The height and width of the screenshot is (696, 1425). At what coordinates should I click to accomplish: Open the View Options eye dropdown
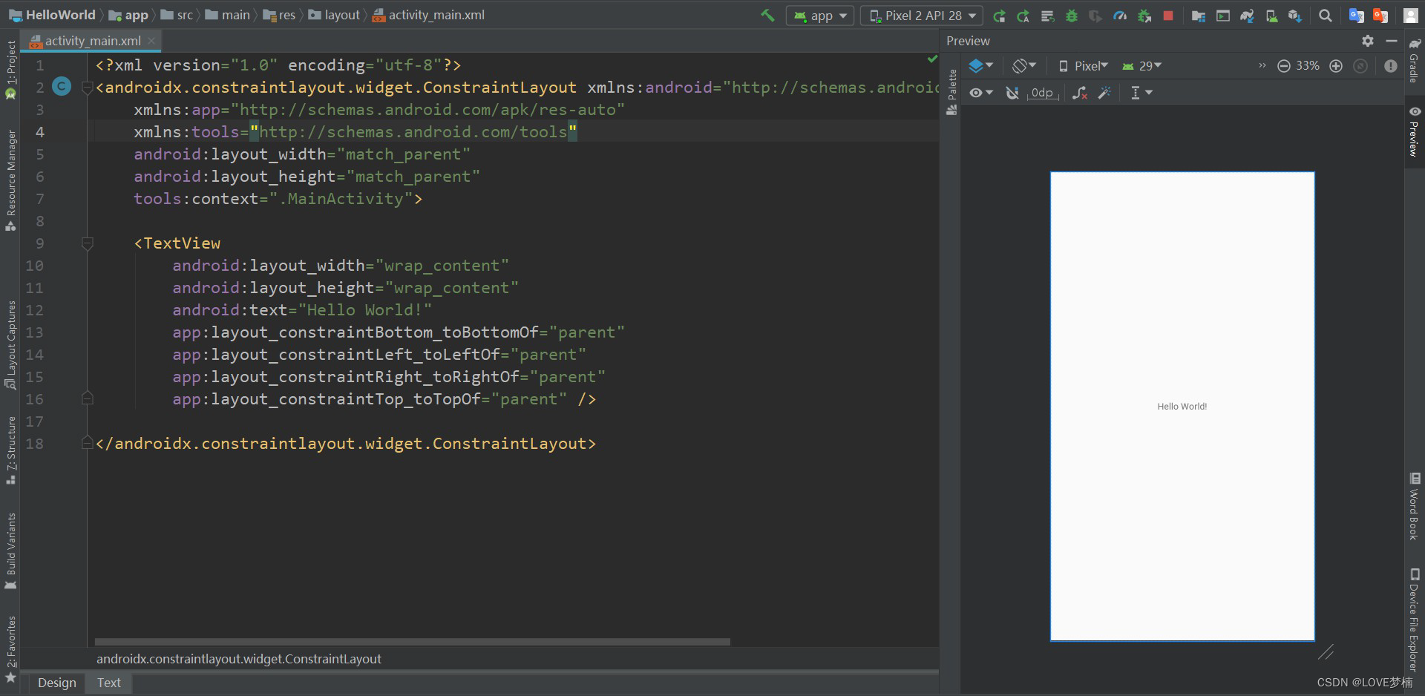(x=981, y=93)
